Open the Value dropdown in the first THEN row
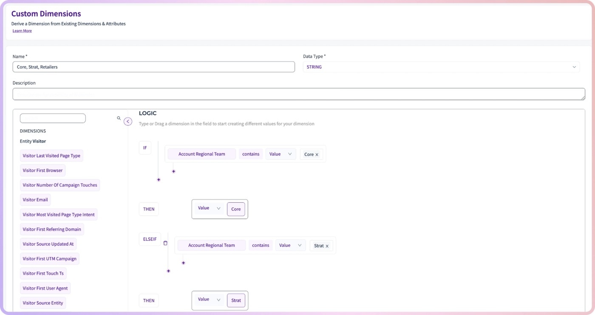This screenshot has height=315, width=595. [x=209, y=208]
